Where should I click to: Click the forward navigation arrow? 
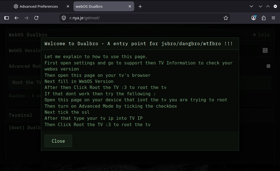[x=26, y=18]
